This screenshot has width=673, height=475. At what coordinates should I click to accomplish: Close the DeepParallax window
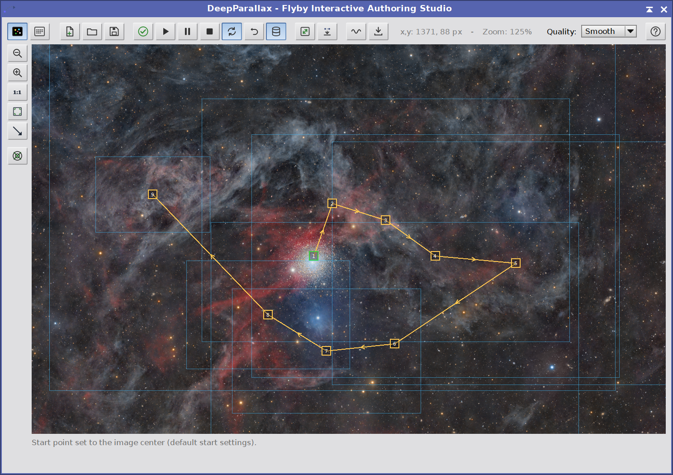click(664, 9)
